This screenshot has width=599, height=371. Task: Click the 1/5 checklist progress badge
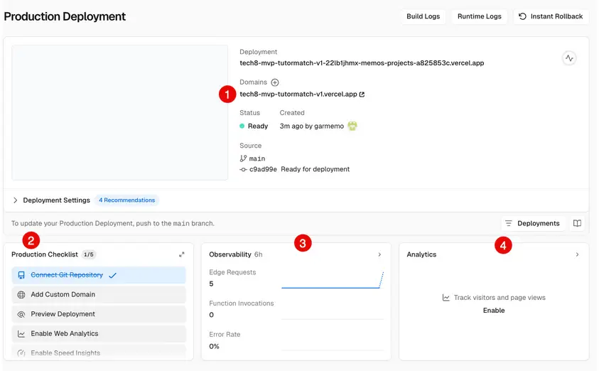pos(89,254)
